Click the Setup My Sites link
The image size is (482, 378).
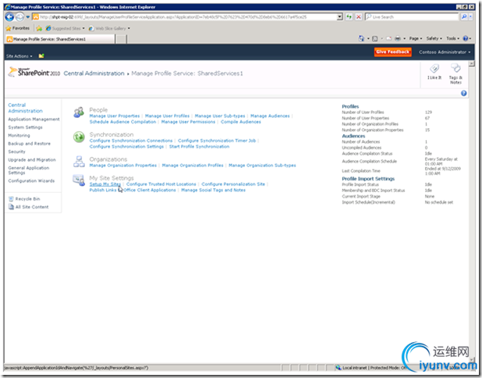[x=105, y=184]
